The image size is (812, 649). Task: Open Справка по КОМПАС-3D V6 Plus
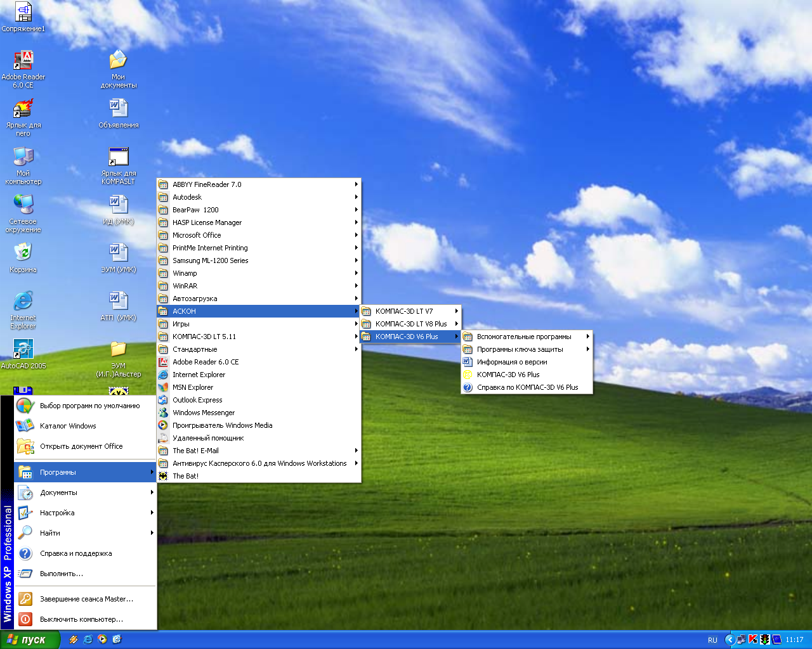coord(527,387)
